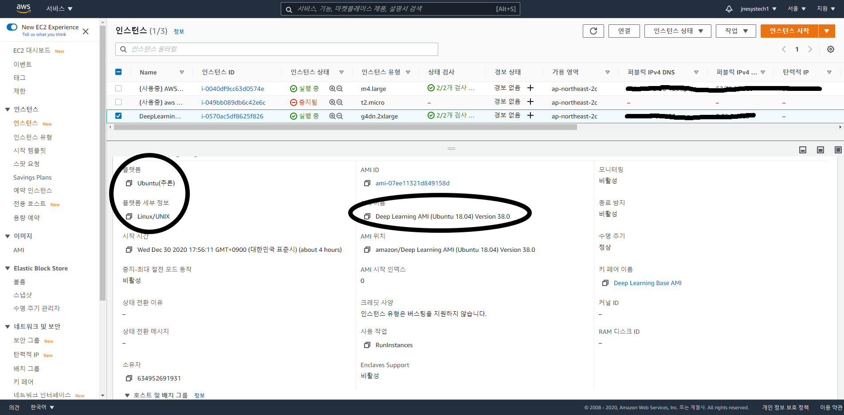The width and height of the screenshot is (844, 415).
Task: Open 보안 그룹 in sidebar
Action: click(27, 340)
